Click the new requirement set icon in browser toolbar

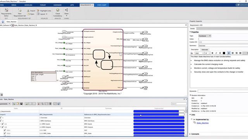tap(14, 104)
